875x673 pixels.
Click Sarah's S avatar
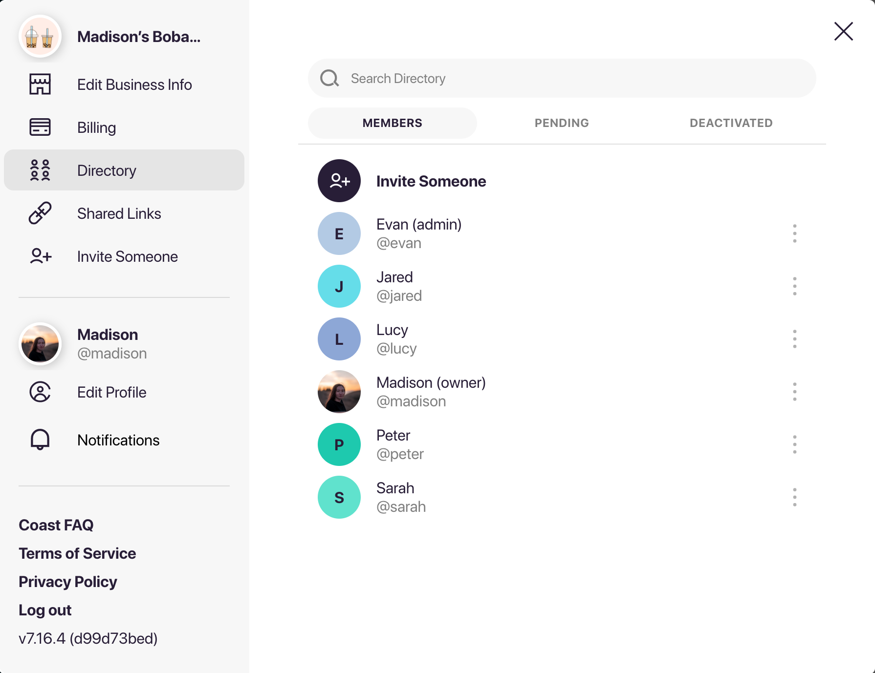click(339, 497)
